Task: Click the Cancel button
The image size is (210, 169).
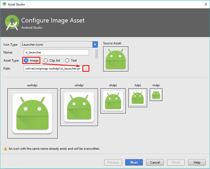Action: [155, 162]
